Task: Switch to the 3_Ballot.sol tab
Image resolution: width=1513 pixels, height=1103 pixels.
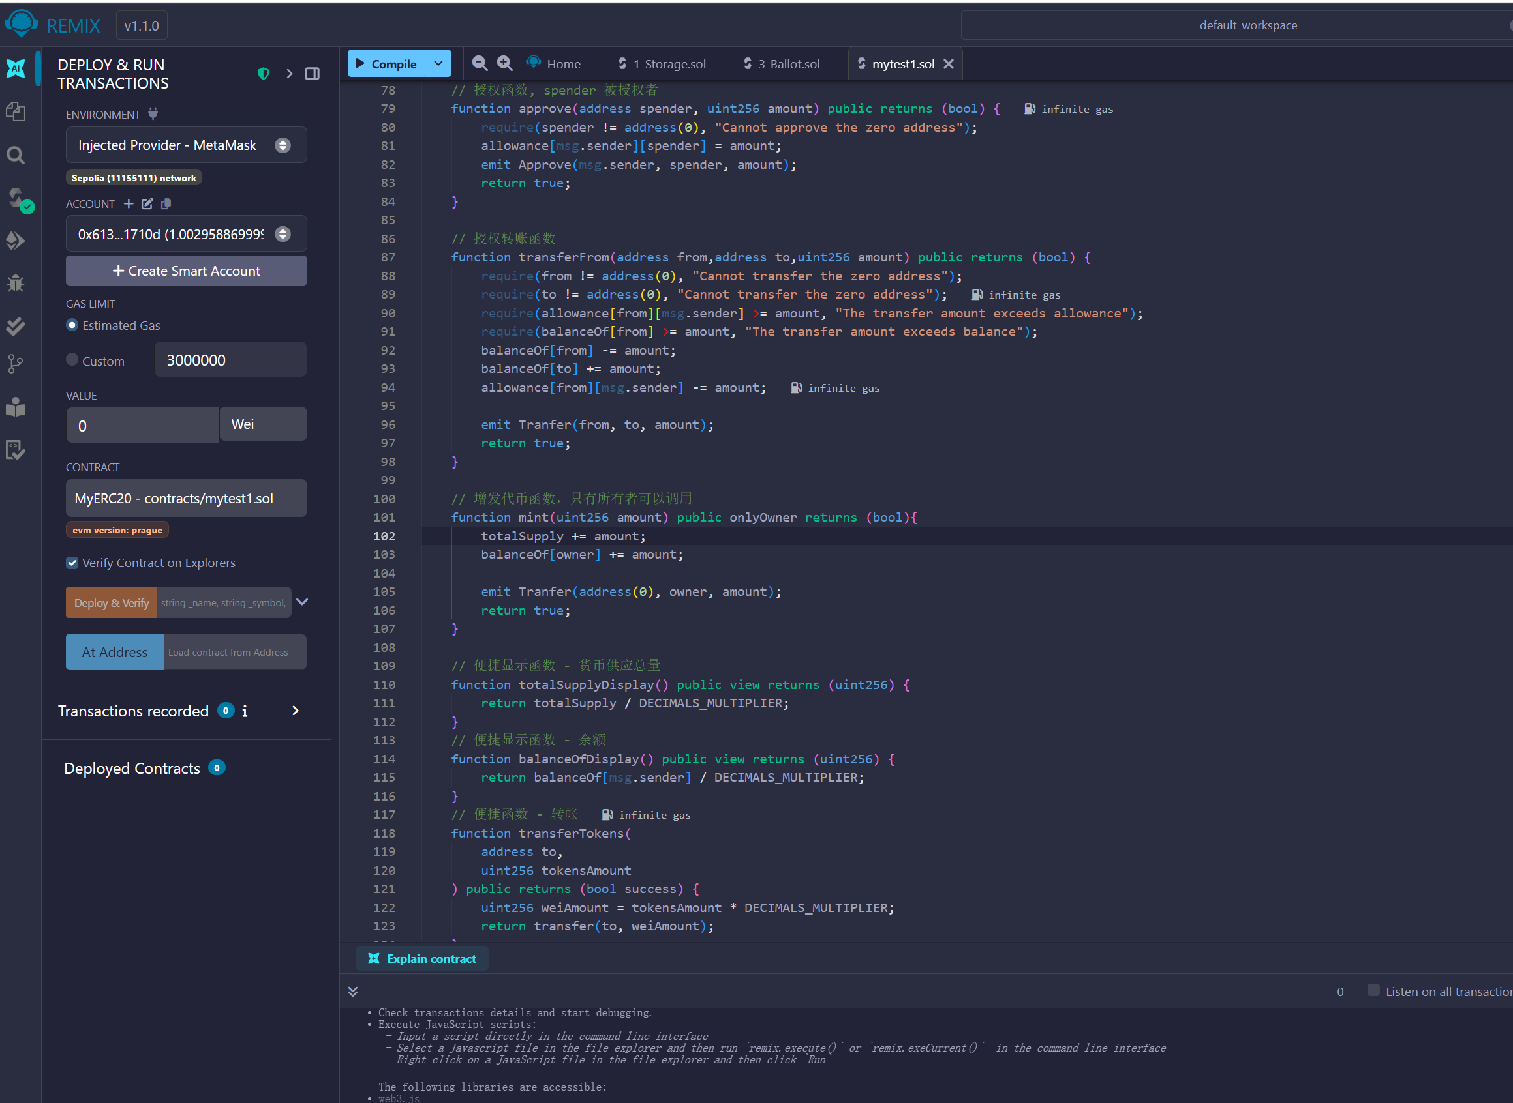Action: (782, 64)
